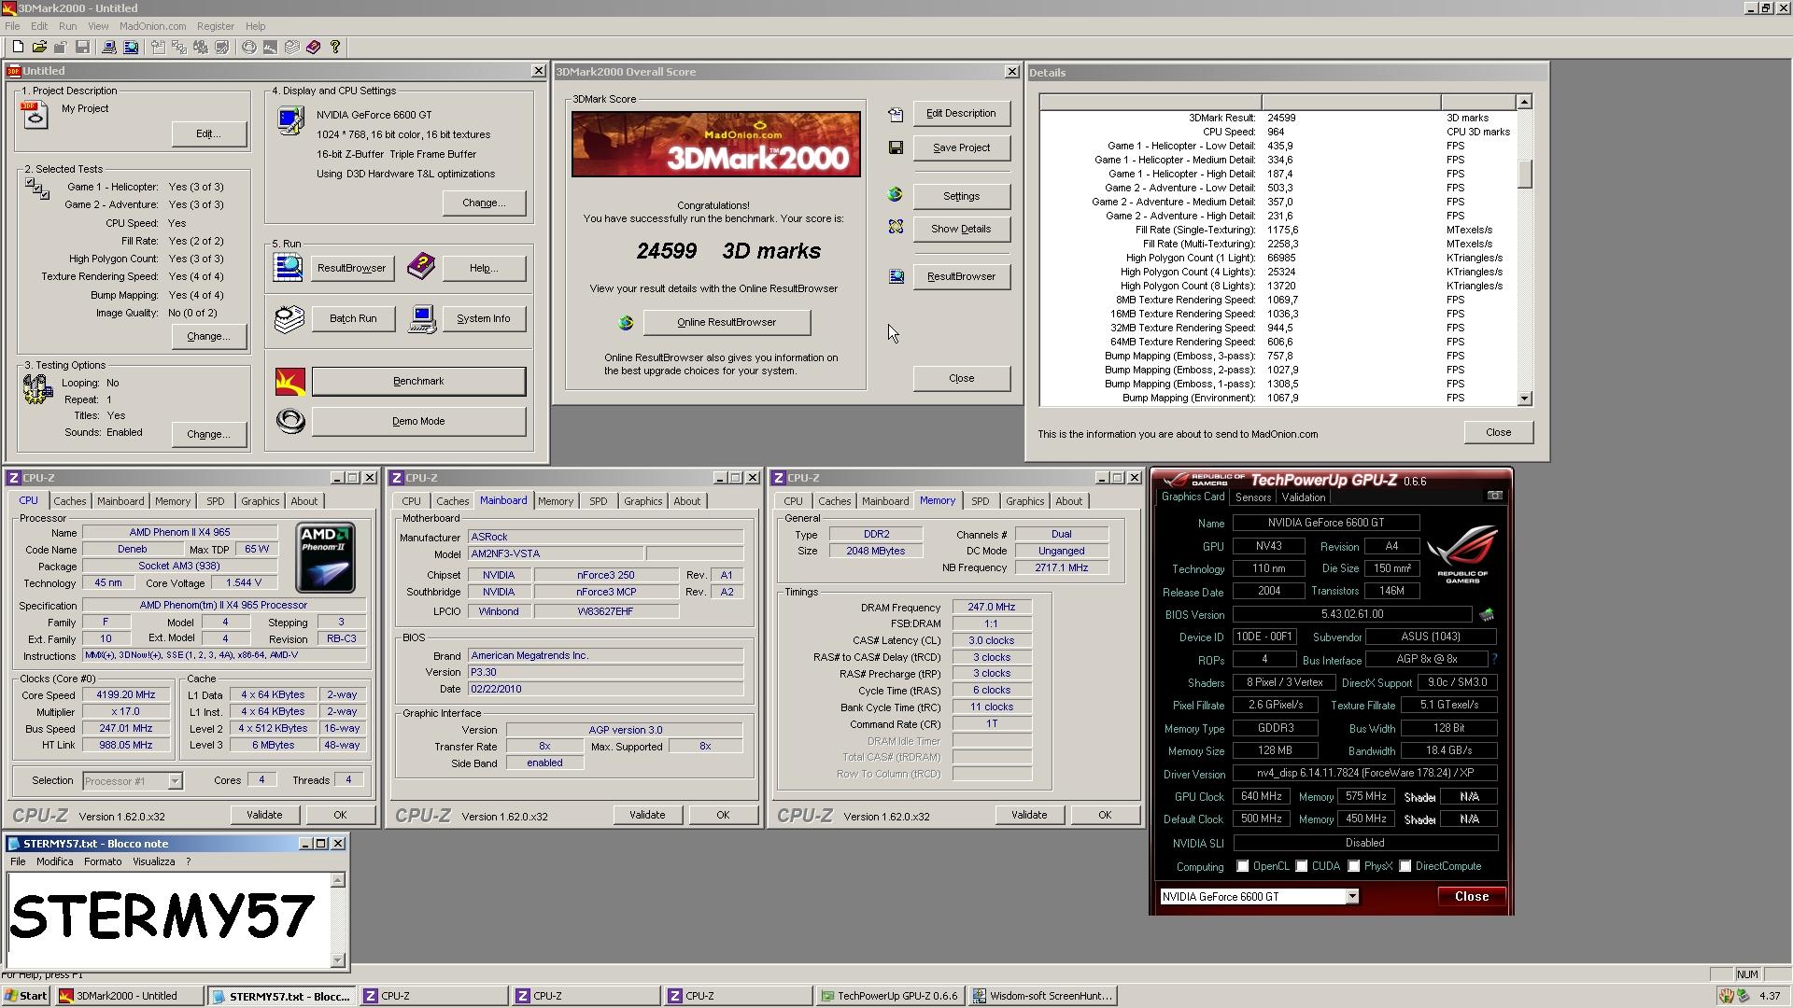Click the 3DMark2000 taskbar button
The image size is (1793, 1008).
coord(129,996)
